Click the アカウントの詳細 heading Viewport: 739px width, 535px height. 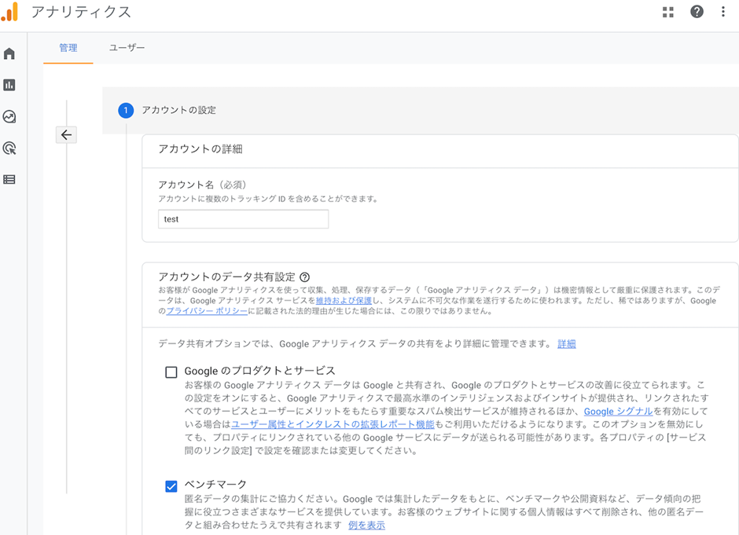[x=200, y=148]
